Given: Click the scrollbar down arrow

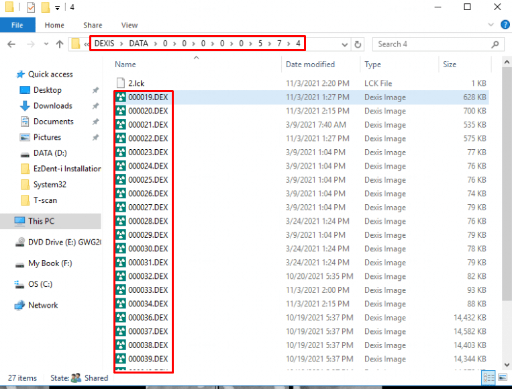Looking at the screenshot, I should tap(507, 365).
